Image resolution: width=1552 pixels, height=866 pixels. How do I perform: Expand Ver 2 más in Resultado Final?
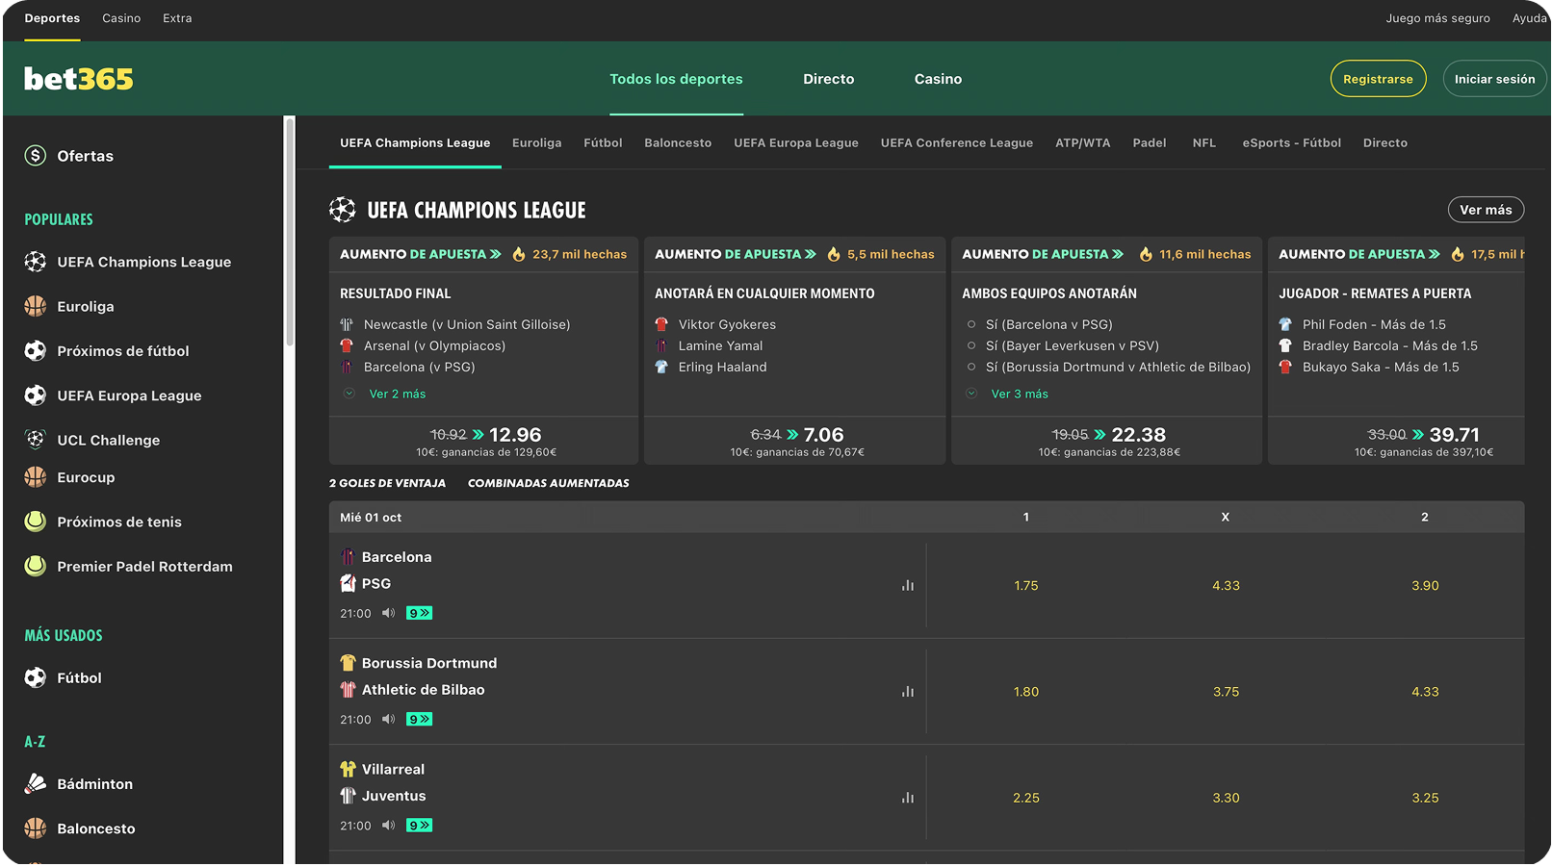[397, 394]
